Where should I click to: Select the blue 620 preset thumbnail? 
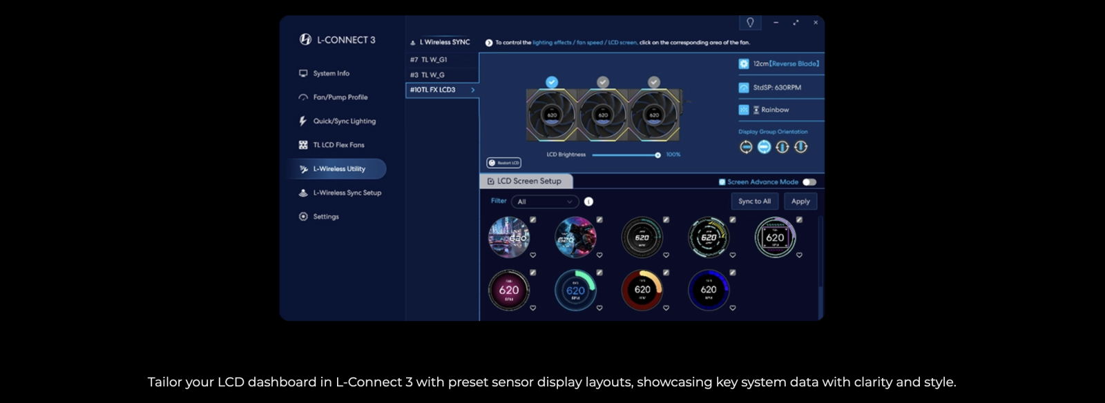709,290
